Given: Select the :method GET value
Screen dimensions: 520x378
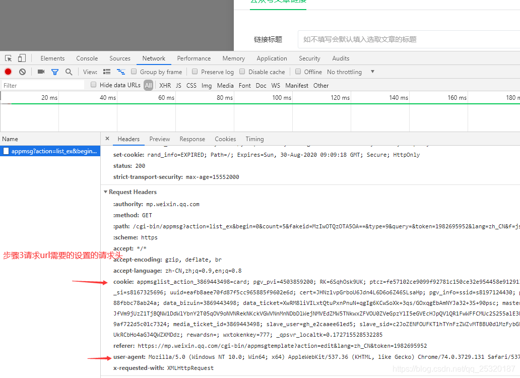Looking at the screenshot, I should 147,215.
